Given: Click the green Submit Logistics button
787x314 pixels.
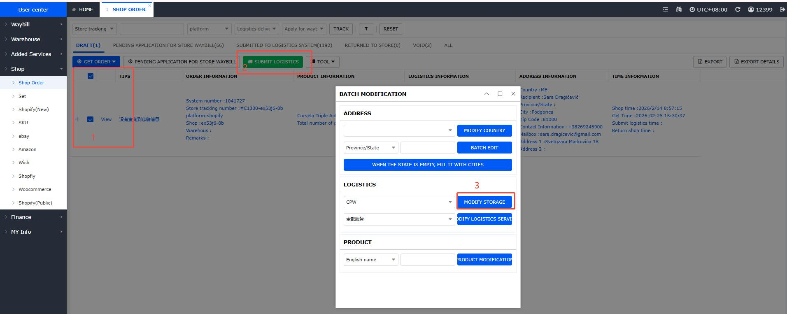Looking at the screenshot, I should (x=272, y=62).
